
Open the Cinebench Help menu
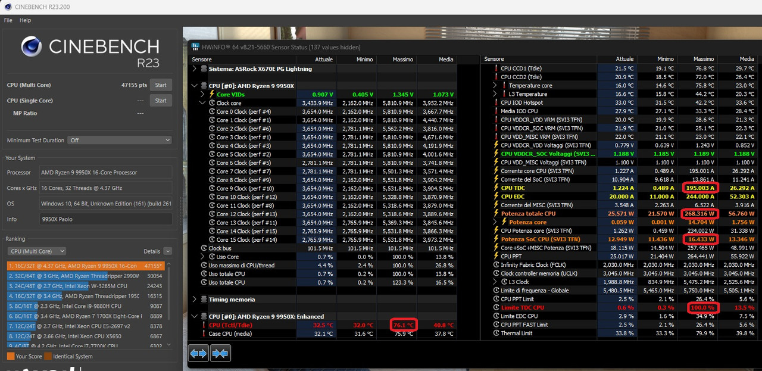tap(25, 20)
